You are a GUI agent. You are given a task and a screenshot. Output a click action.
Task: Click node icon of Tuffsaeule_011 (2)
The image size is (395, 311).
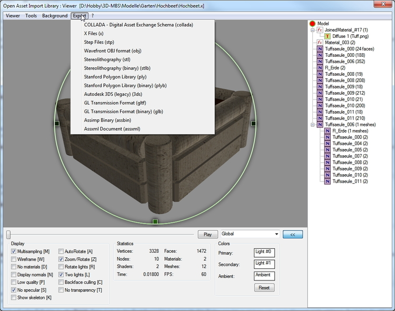[x=328, y=181]
